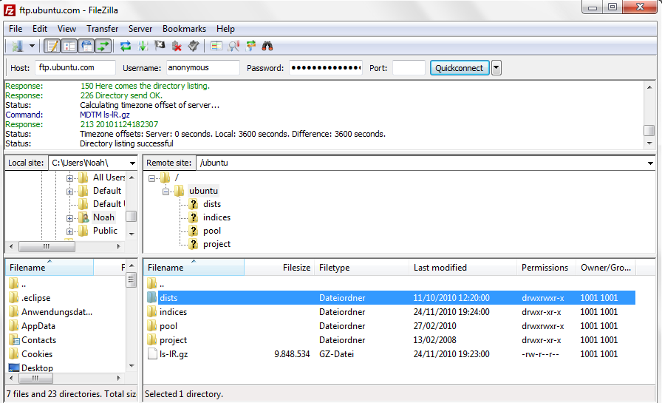
Task: Sort remote list by Filetype column
Action: click(x=362, y=268)
